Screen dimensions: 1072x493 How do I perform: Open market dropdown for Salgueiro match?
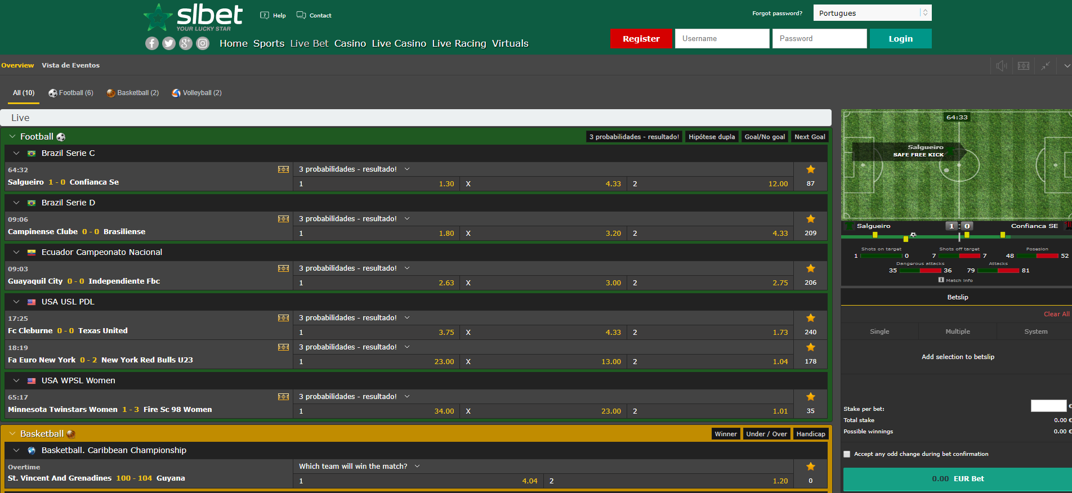coord(407,169)
